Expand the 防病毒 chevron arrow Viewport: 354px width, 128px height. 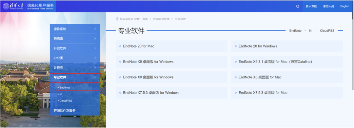(95, 39)
